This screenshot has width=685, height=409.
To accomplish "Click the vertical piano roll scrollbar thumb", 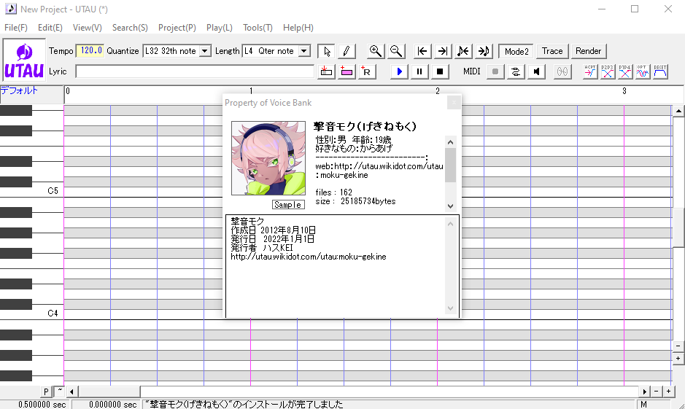I will (x=678, y=228).
